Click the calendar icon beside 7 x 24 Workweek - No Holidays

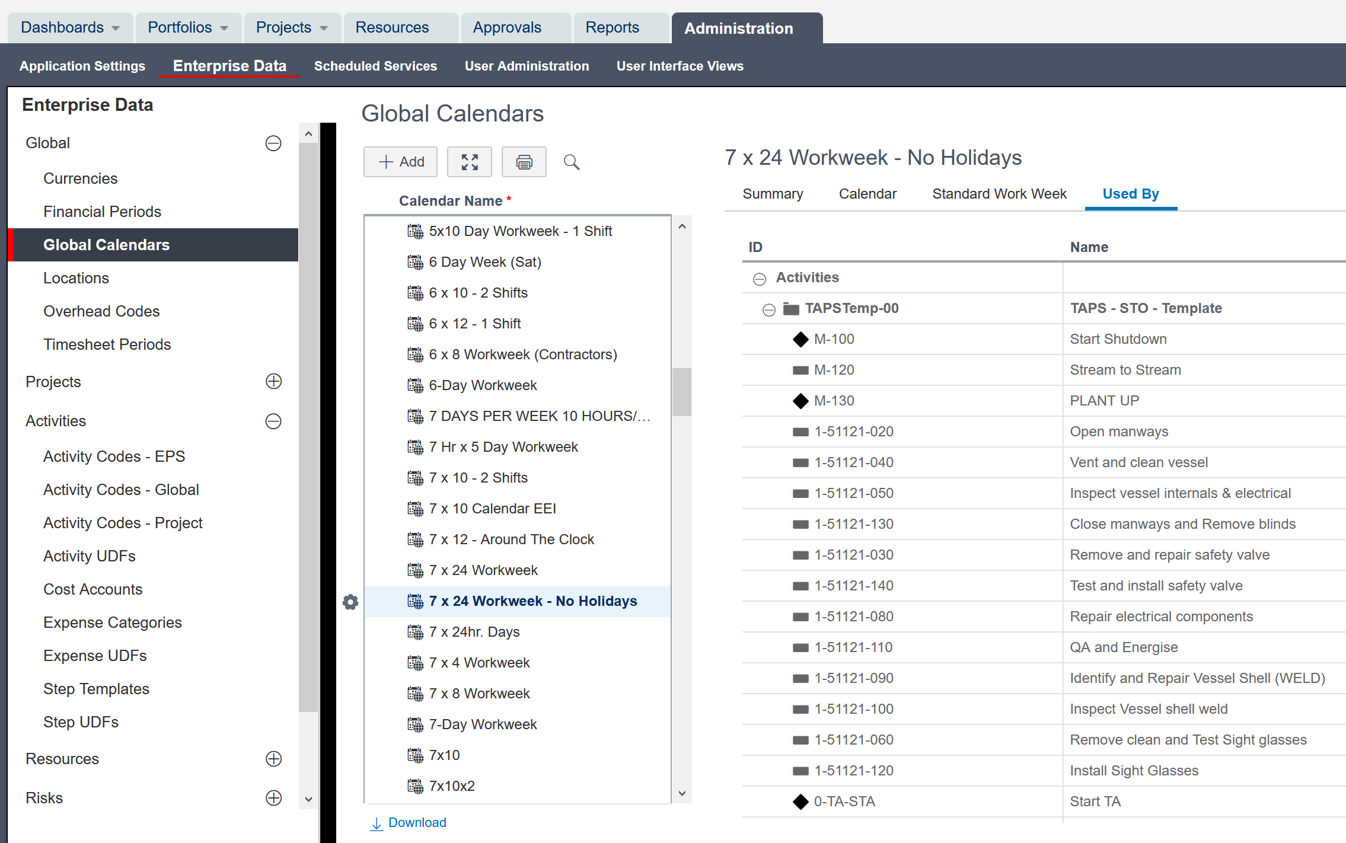pyautogui.click(x=415, y=601)
